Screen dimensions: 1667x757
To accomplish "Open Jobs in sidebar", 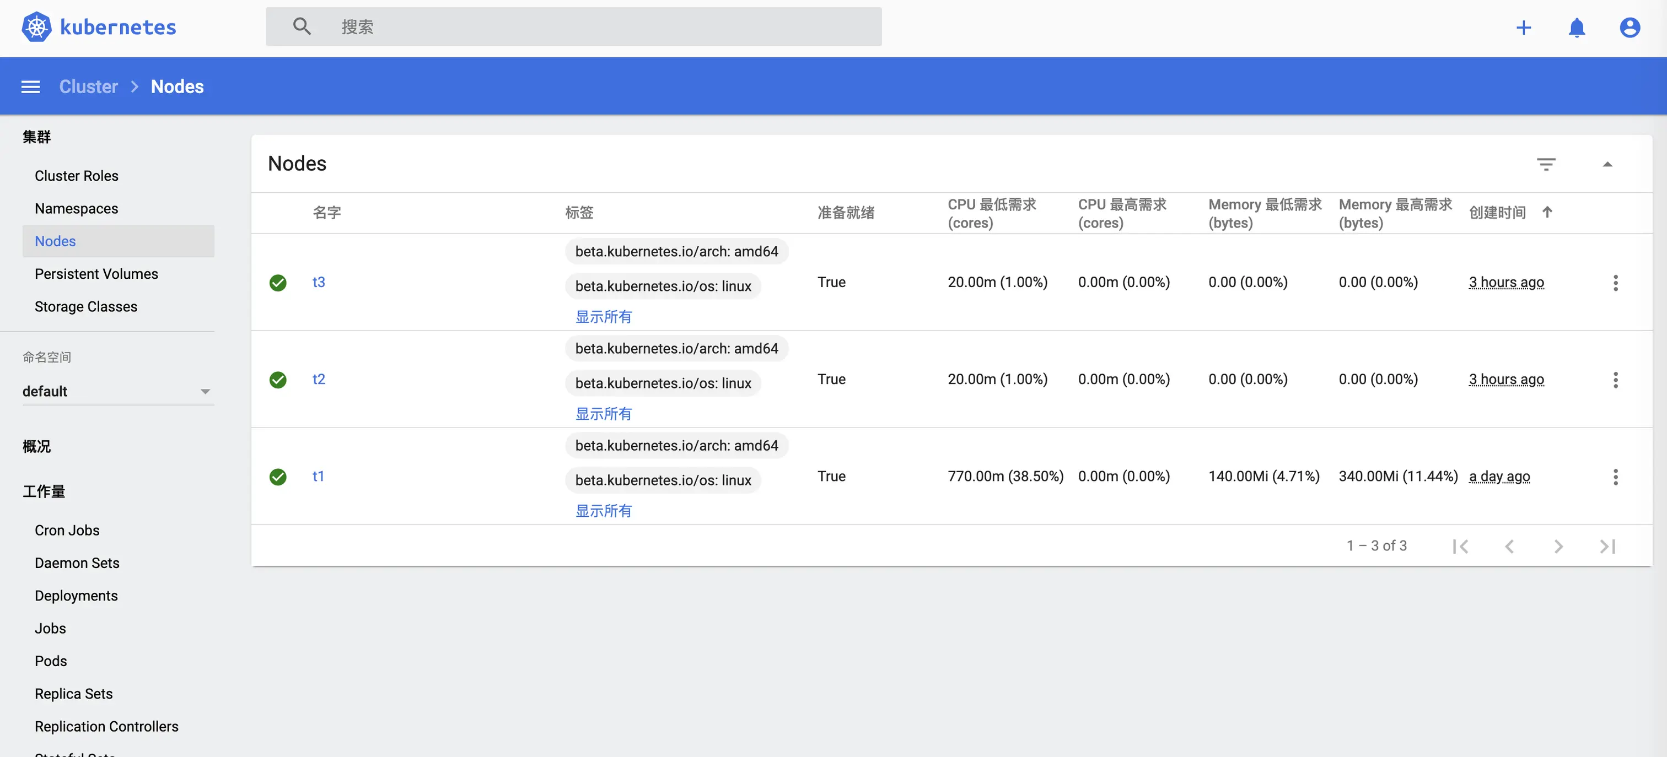I will pos(51,628).
